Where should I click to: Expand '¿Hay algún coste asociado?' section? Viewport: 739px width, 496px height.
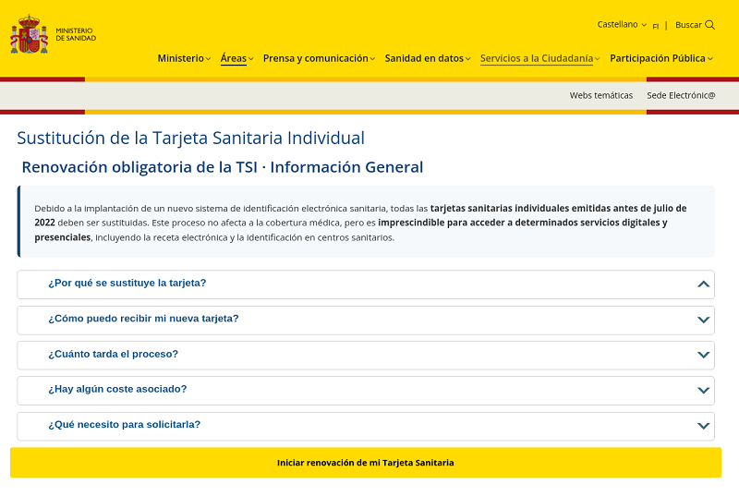tap(366, 391)
